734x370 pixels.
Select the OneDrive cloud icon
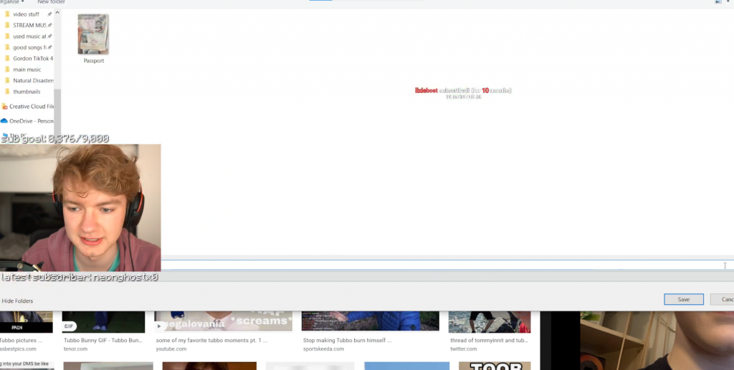click(x=4, y=121)
